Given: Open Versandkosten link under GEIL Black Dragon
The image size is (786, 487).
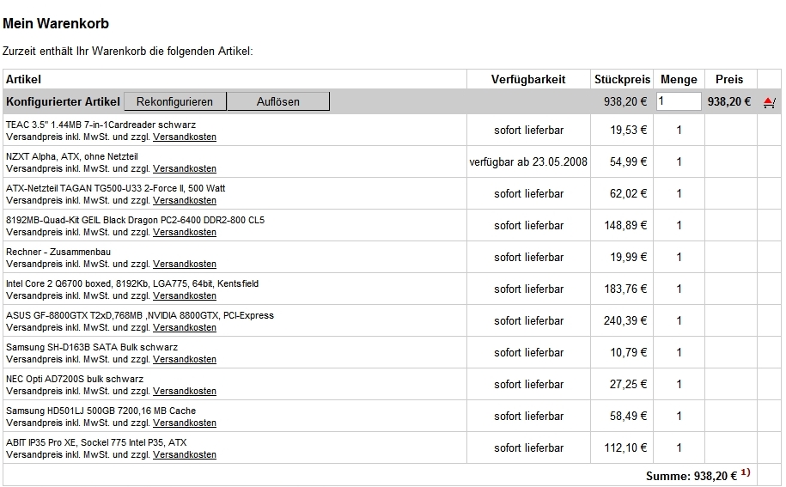Looking at the screenshot, I should coord(185,232).
